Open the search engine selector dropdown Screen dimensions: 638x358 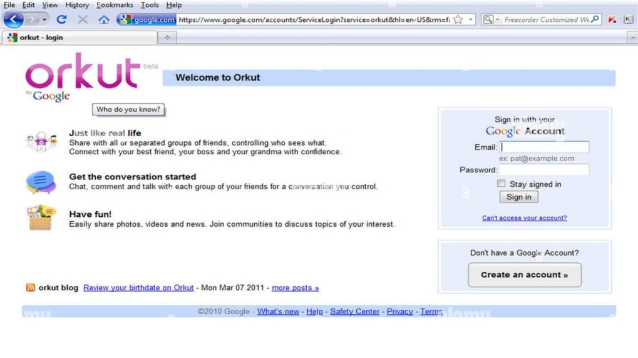(x=491, y=19)
